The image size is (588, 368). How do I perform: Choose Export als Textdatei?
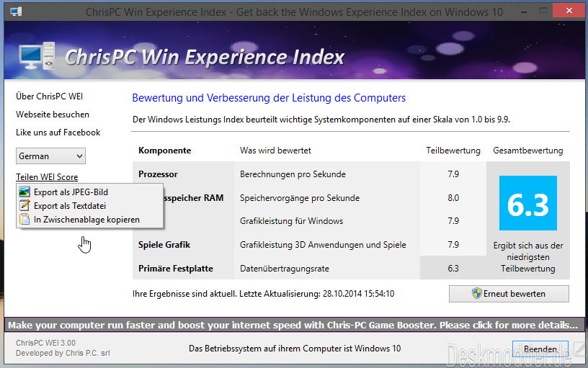click(70, 206)
